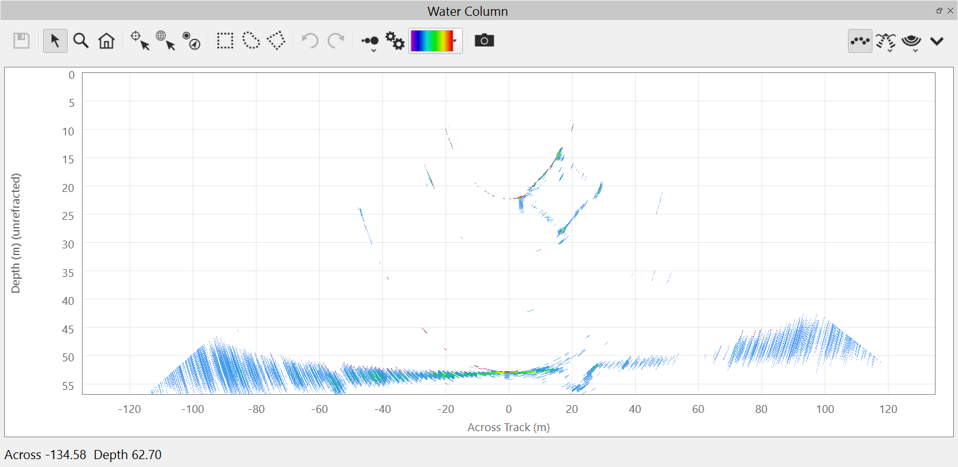Click the Undo arrow button

tap(310, 41)
